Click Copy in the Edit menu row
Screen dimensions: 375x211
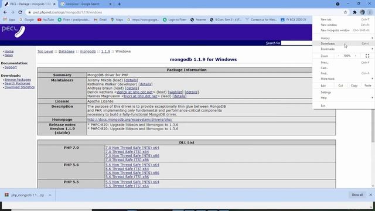tap(354, 86)
